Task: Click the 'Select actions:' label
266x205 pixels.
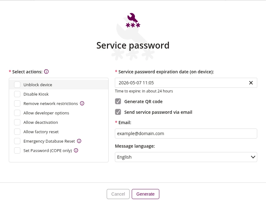Action: (x=27, y=72)
